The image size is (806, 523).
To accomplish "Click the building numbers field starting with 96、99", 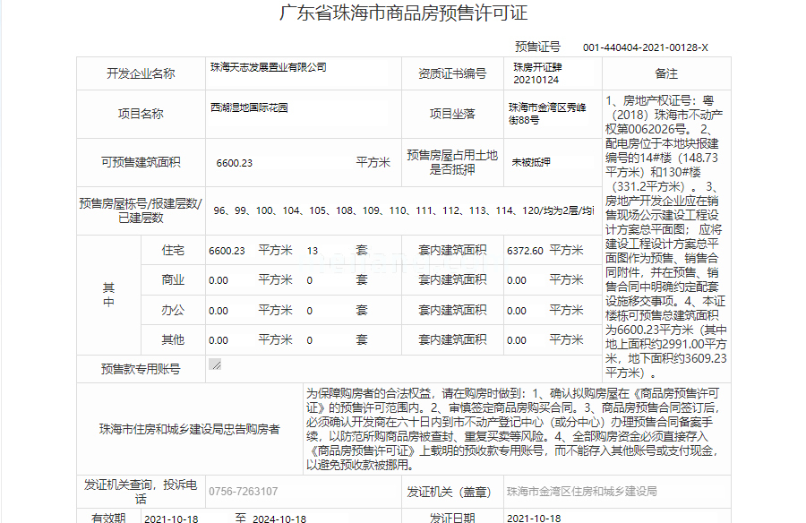I will pos(403,211).
